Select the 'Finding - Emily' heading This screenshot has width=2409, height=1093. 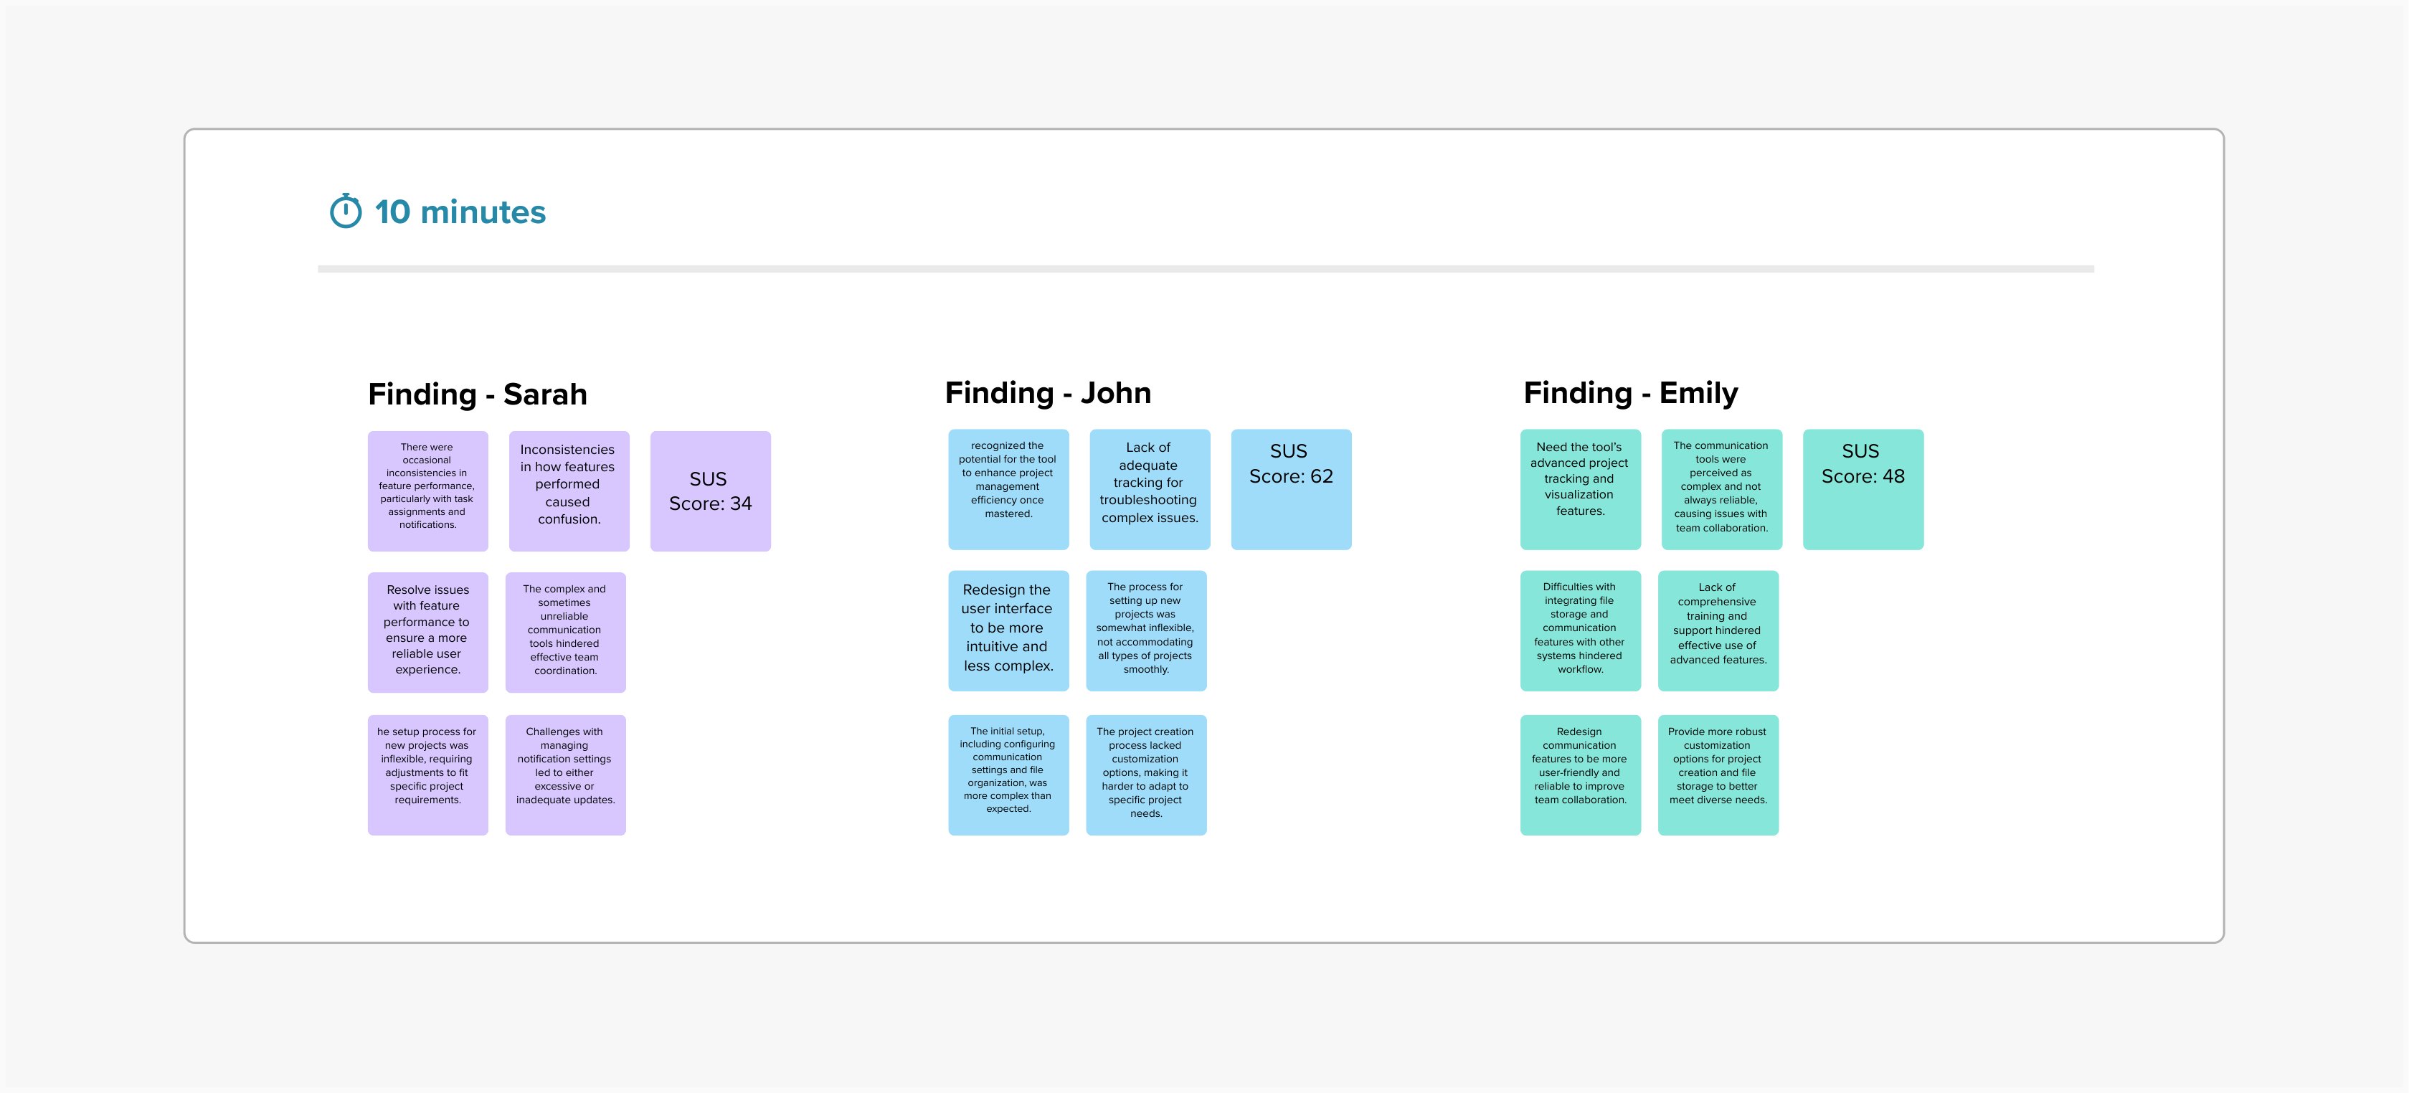[1630, 392]
